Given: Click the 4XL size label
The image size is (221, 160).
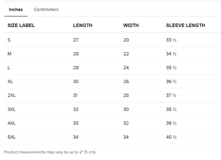Looking at the screenshot, I should 12,123.
